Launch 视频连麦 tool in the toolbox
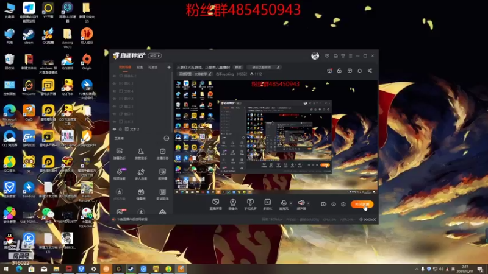The height and width of the screenshot is (274, 488). click(x=119, y=174)
